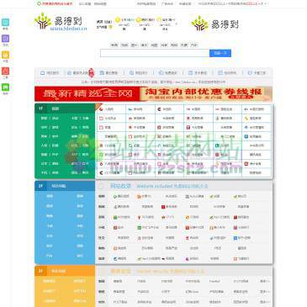Select the orange 3F category header
Screen dimensions: 307x307
coord(65,271)
